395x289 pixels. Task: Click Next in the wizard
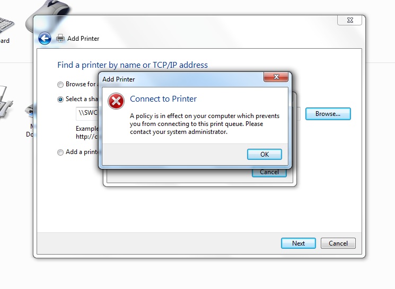click(299, 243)
